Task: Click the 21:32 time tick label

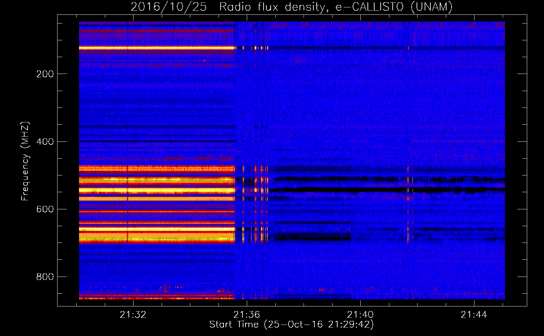Action: click(133, 315)
